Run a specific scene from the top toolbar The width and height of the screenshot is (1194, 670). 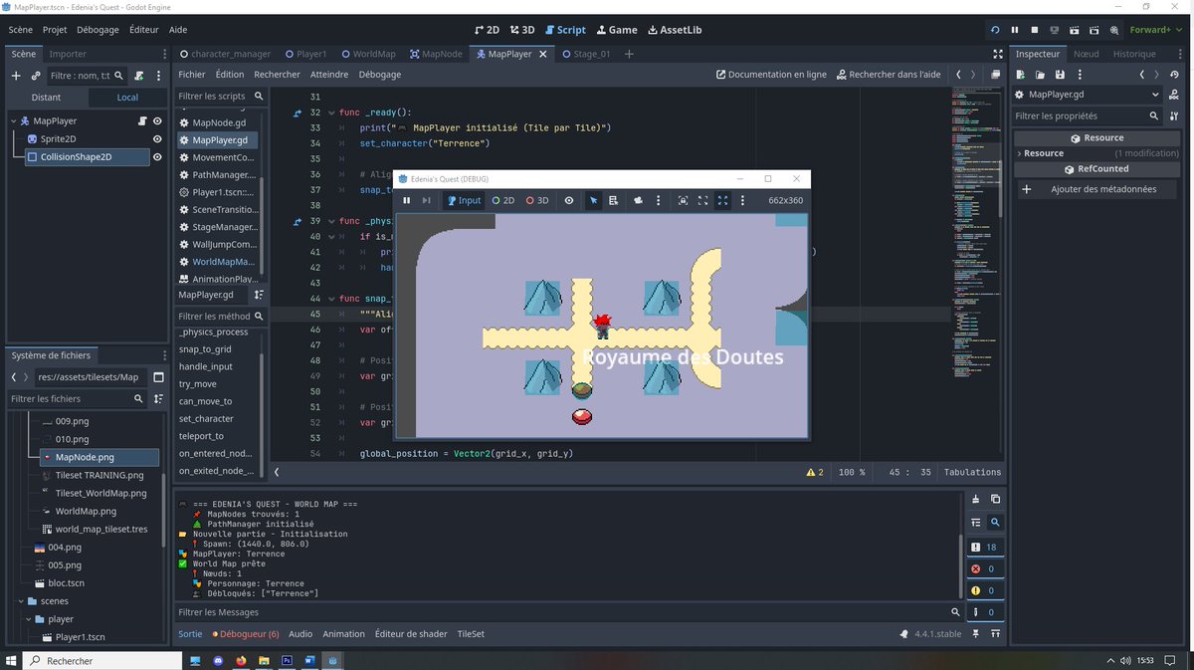[1094, 30]
